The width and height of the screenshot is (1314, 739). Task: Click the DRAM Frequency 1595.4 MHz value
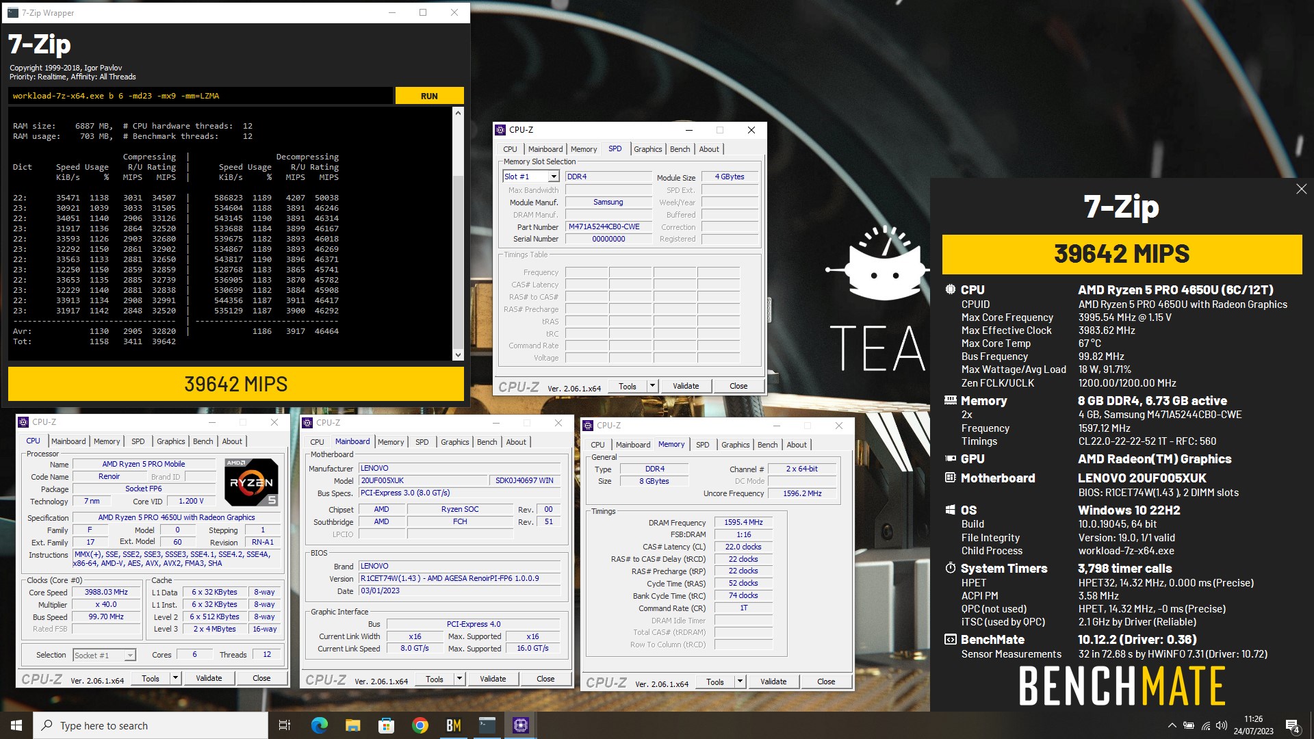pyautogui.click(x=743, y=522)
